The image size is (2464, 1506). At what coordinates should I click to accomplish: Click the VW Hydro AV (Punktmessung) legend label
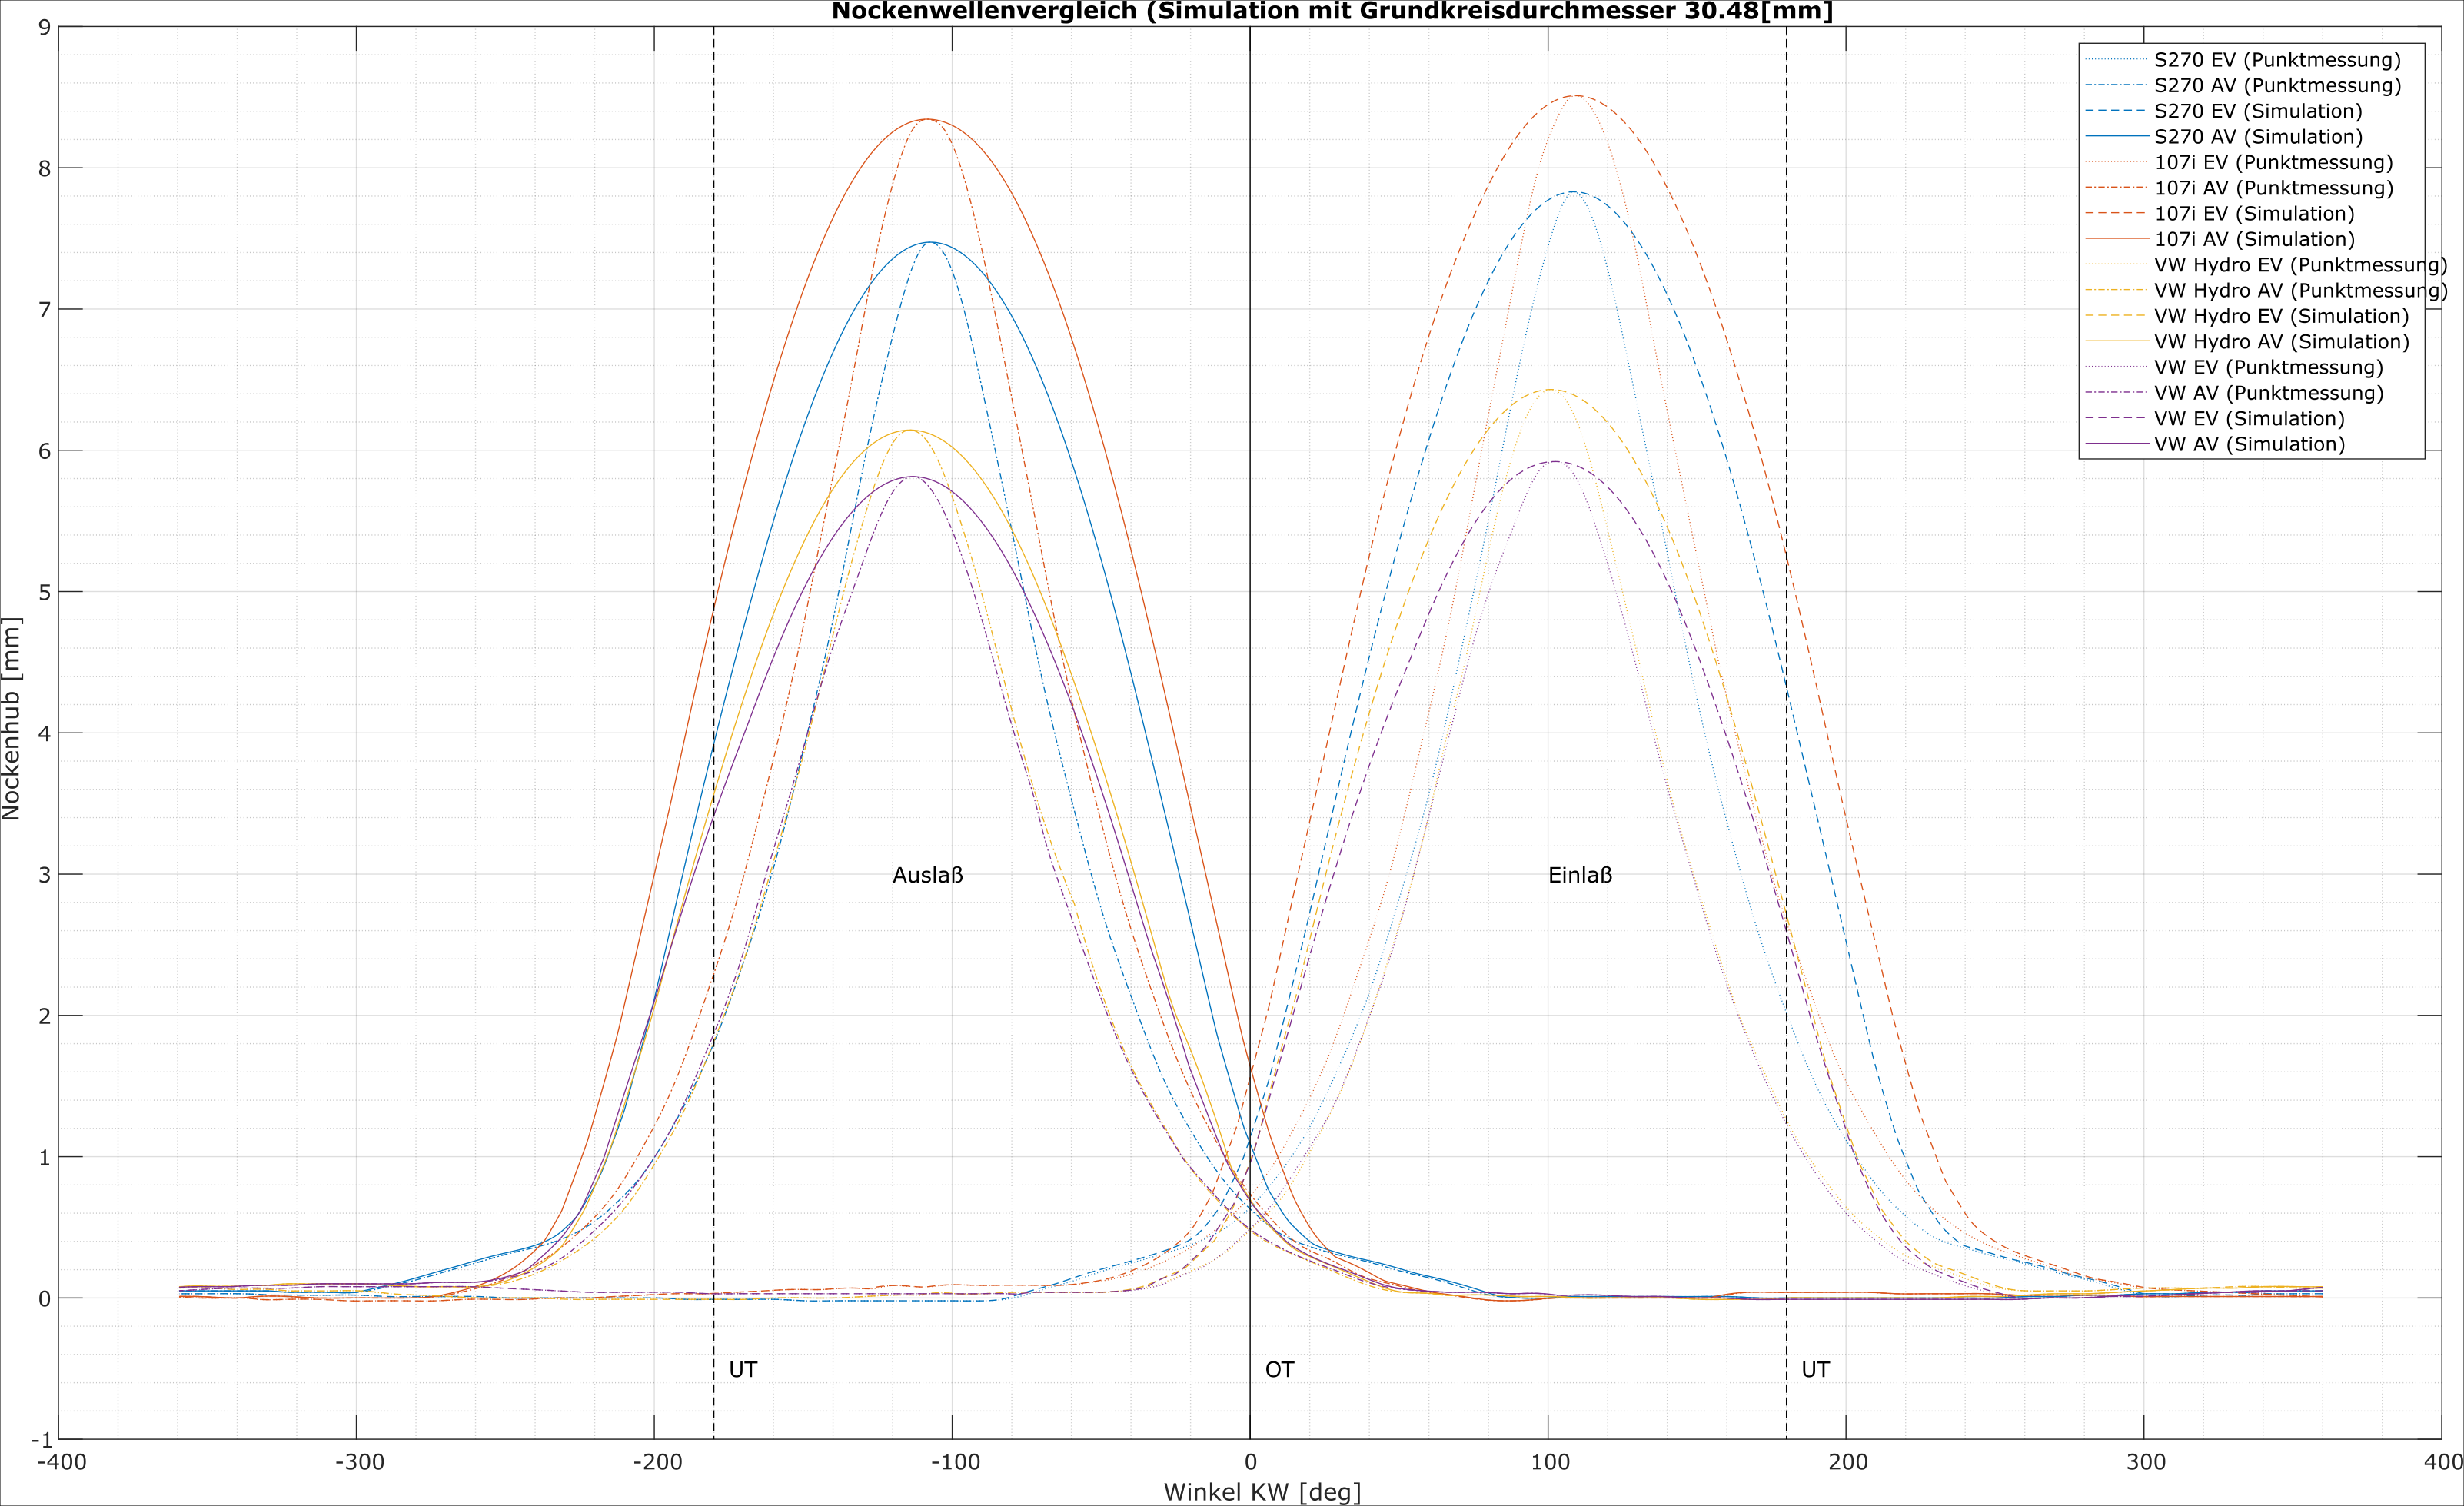(x=2300, y=291)
